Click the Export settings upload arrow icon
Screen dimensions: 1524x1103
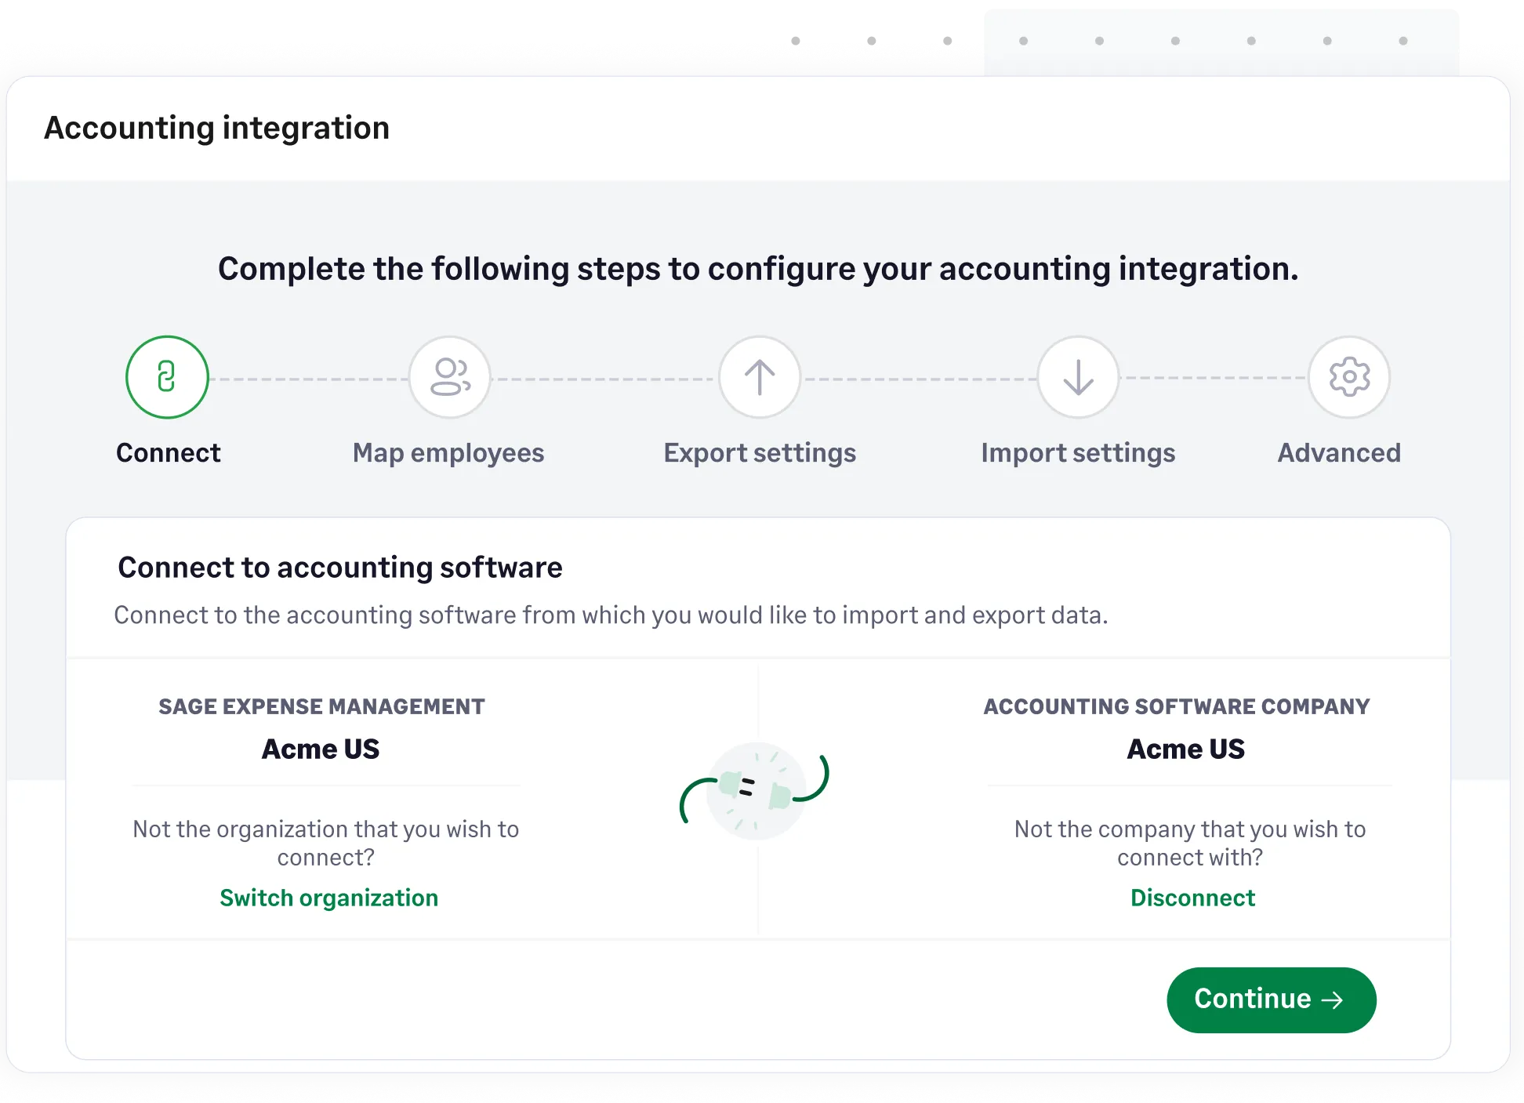[x=759, y=377]
